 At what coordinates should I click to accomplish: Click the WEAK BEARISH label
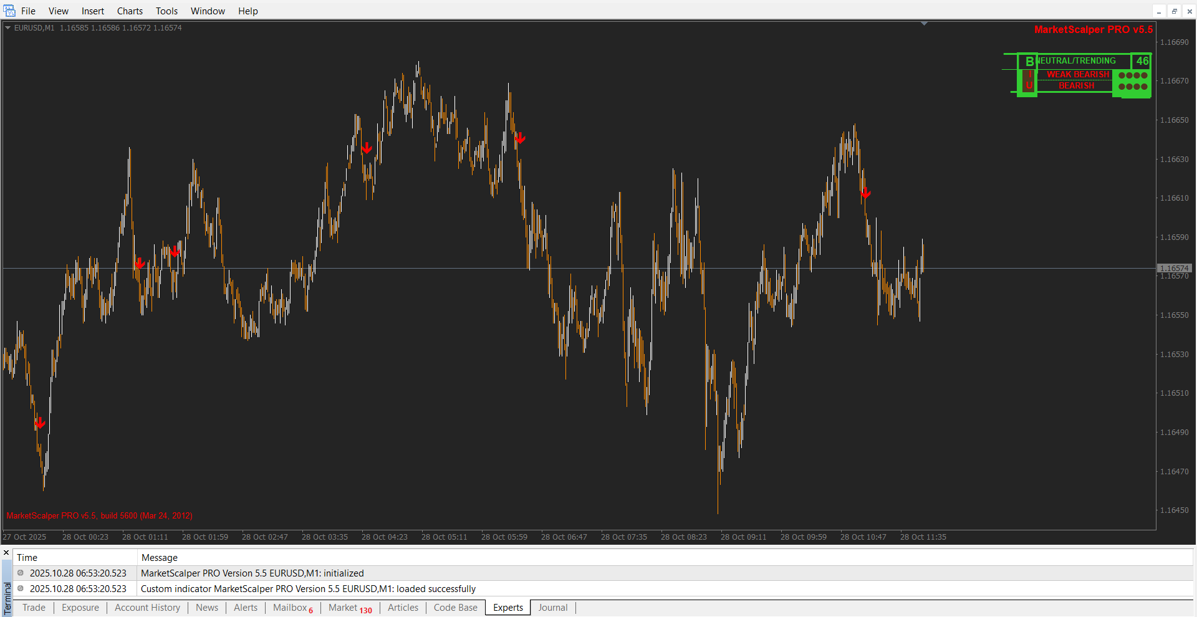point(1078,74)
